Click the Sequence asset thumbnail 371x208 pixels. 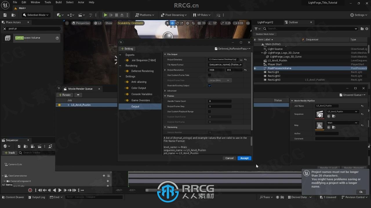pos(320,114)
